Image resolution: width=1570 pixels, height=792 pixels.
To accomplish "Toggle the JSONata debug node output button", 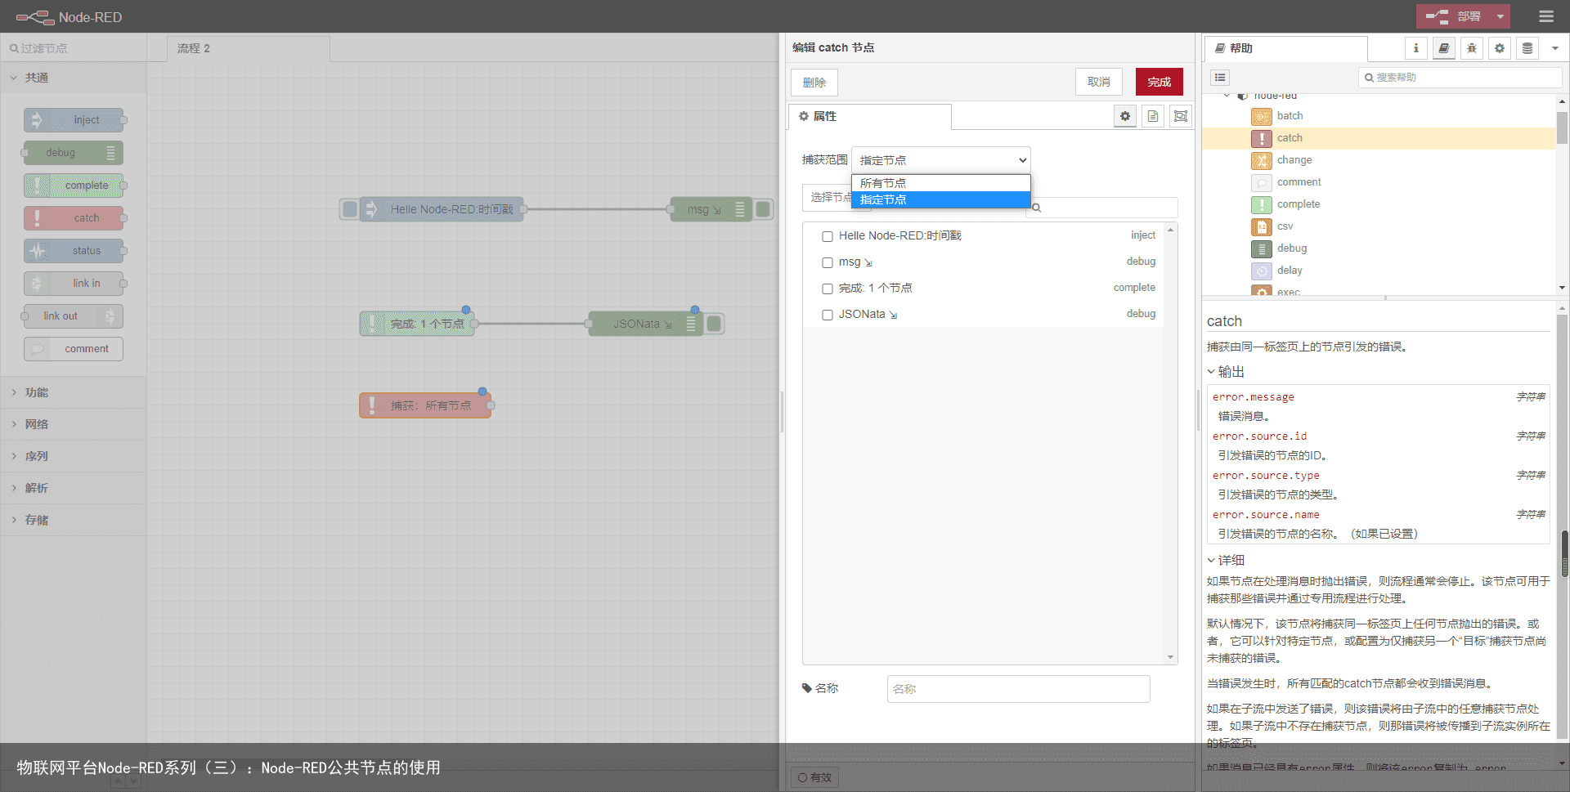I will 714,324.
